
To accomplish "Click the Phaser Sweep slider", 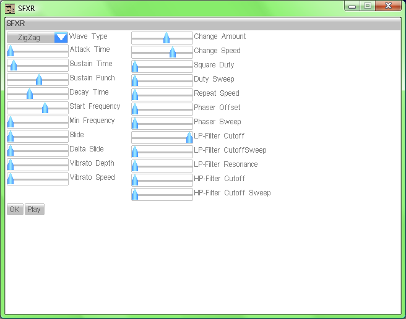I will (162, 124).
